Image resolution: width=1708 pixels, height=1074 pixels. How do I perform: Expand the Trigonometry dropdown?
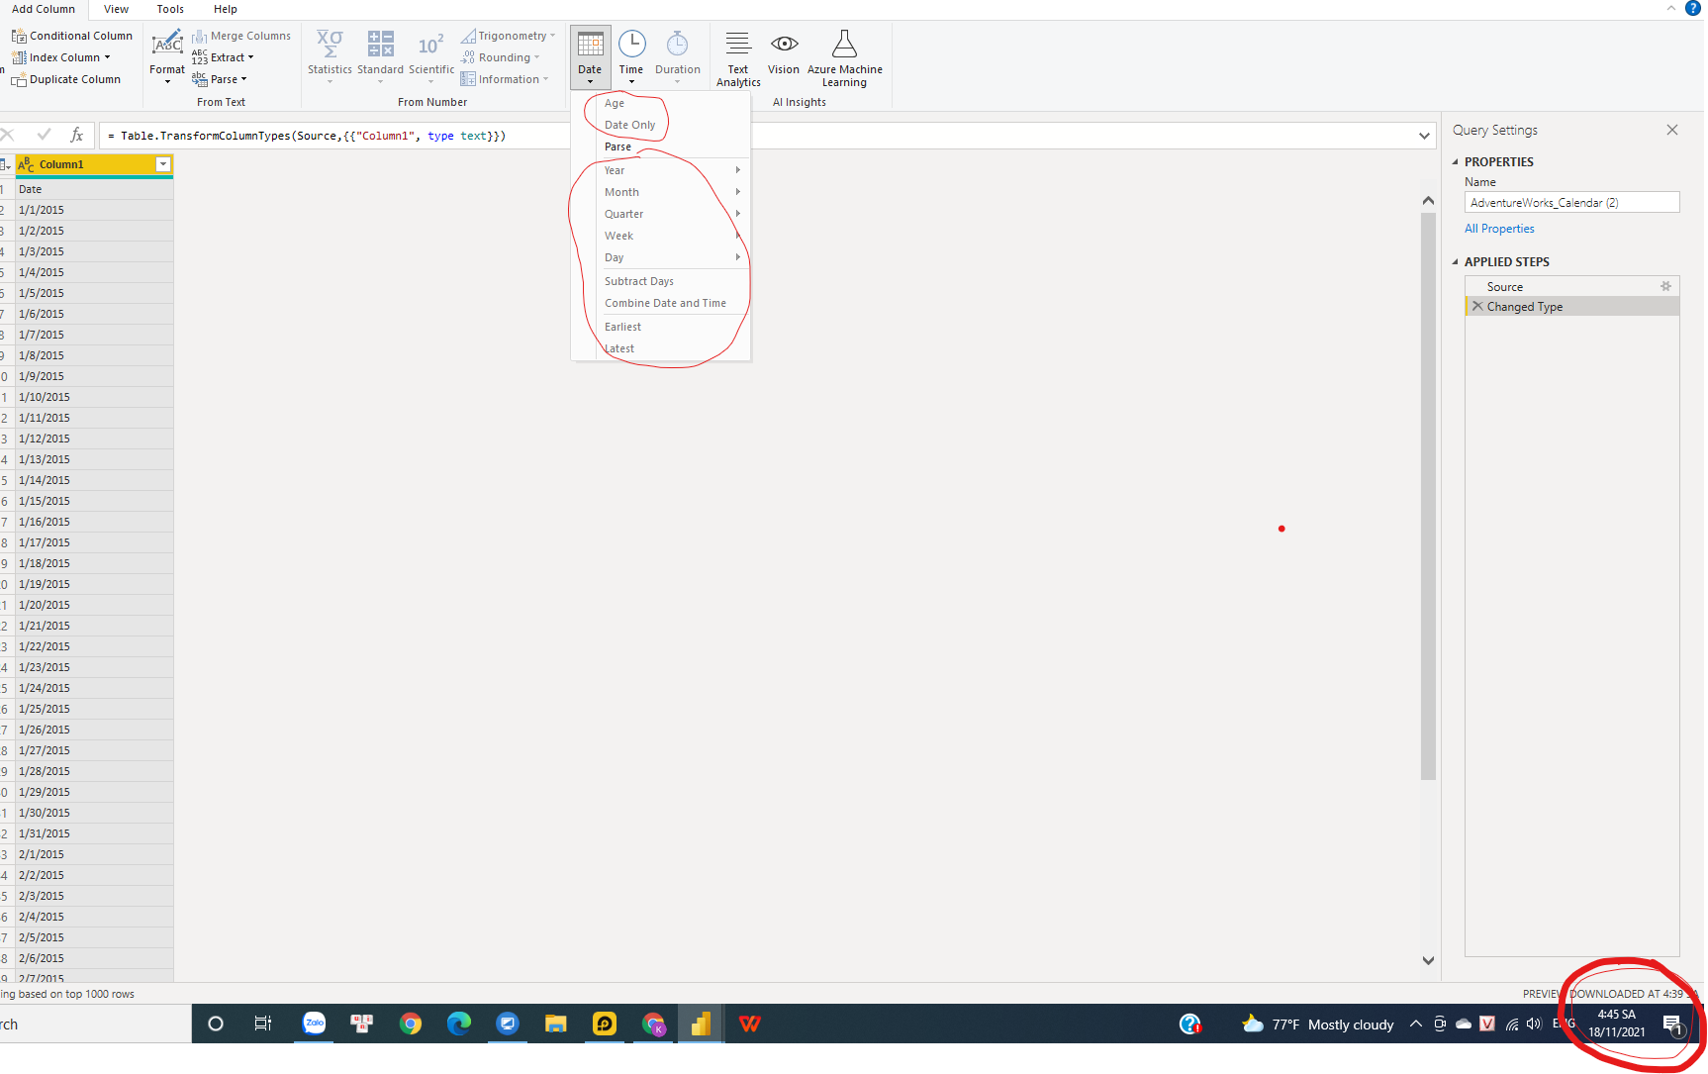(509, 36)
